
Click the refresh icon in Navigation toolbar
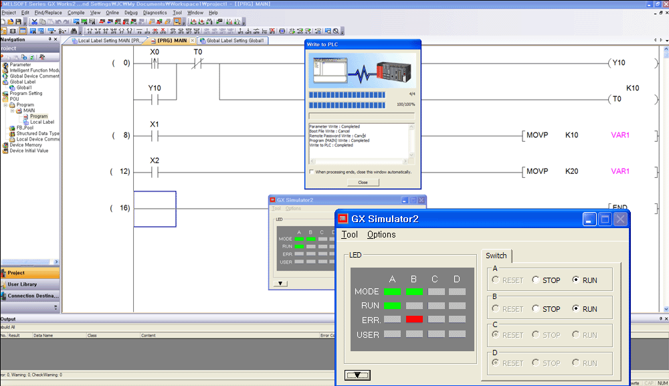click(32, 57)
